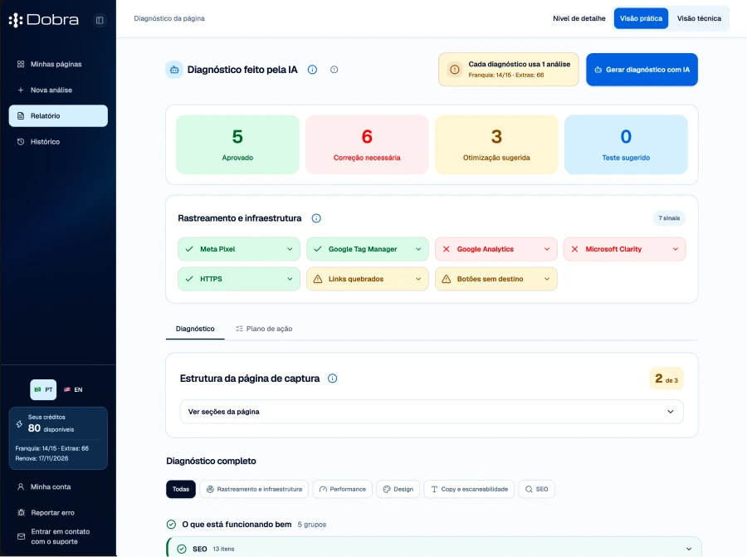Select the Diagnóstico tab
Image resolution: width=747 pixels, height=557 pixels.
[195, 329]
